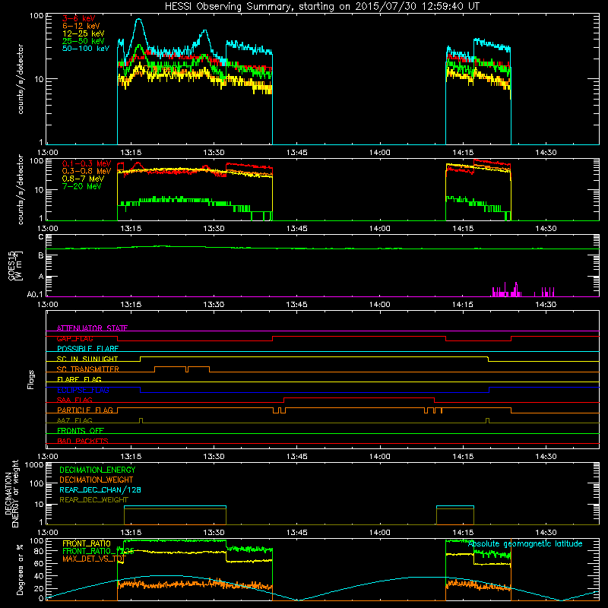
Task: Click the DECIMATION_ENERGY legend entry
Action: click(97, 470)
